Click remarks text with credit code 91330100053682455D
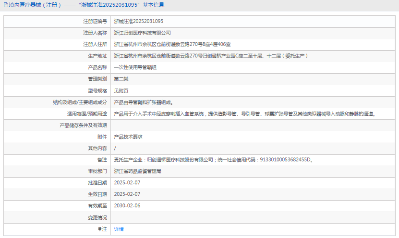Screen dimensions: 399x238 pyautogui.click(x=214, y=159)
